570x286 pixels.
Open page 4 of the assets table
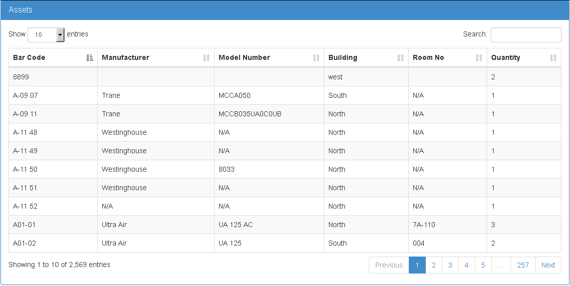tap(466, 265)
